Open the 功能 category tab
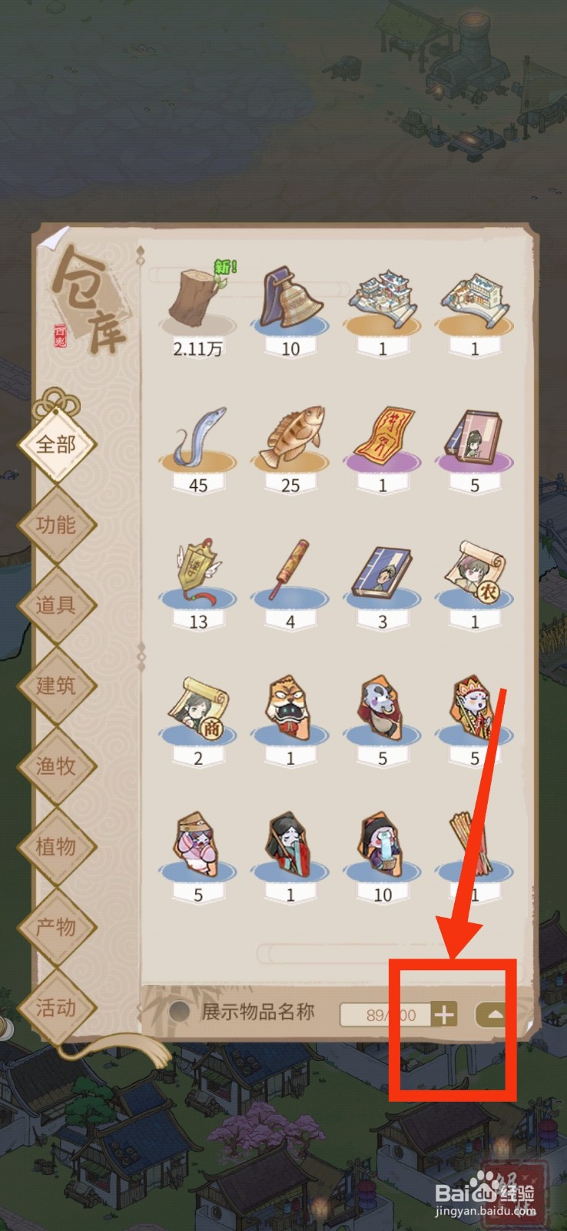 (56, 525)
